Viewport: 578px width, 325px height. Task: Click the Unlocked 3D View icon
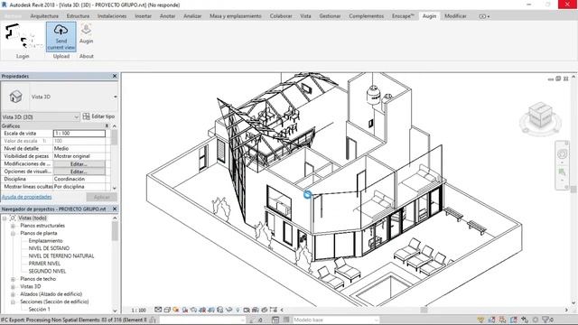pos(220,310)
